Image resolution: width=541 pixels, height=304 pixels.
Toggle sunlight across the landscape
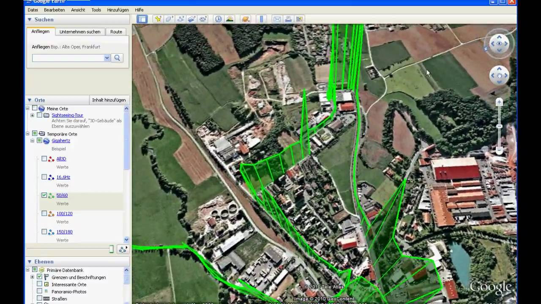pos(230,19)
